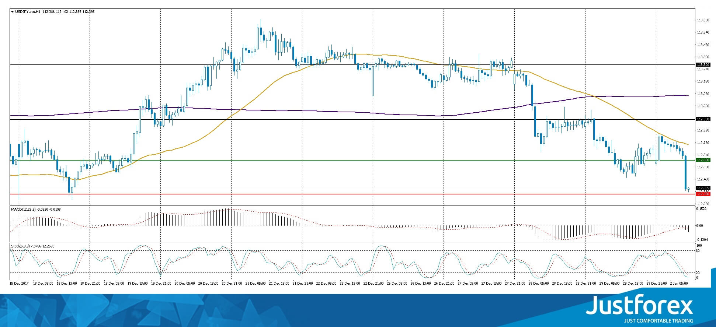Click the 19 Dec 05:00 time label

(114, 284)
